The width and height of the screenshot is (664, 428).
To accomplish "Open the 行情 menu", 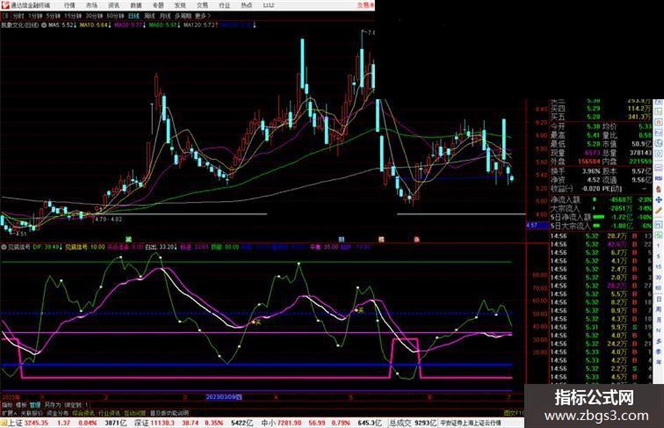I will tap(70, 6).
